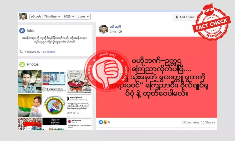This screenshot has width=235, height=141.
Task: Click the Like reaction icon under the post
Action: (101, 122)
